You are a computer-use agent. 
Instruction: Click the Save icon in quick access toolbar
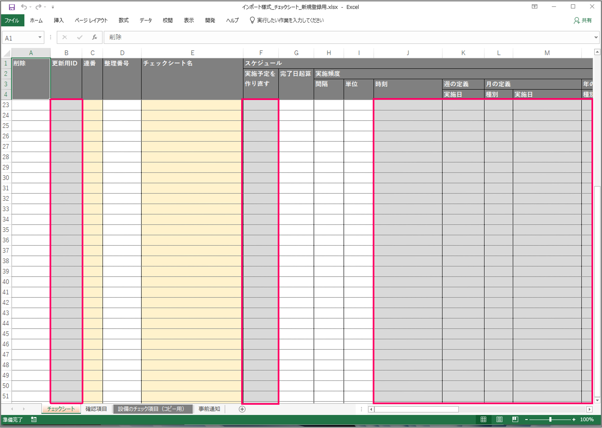click(12, 7)
